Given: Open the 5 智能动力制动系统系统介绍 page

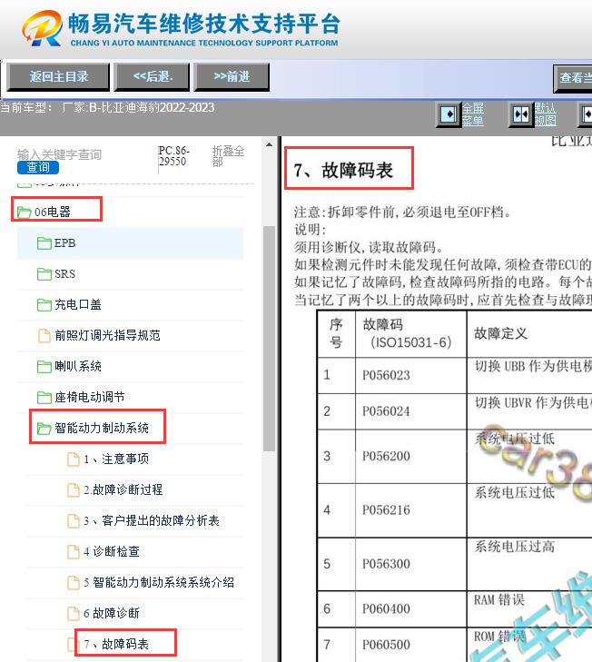Looking at the screenshot, I should [x=159, y=582].
